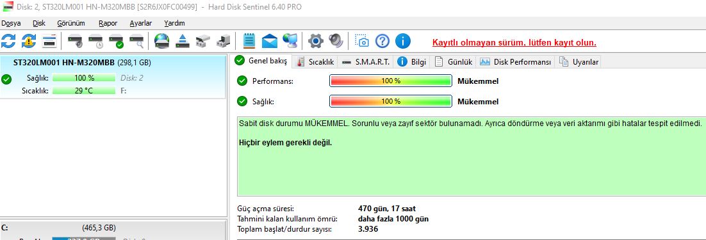Click the blue Refresh arrows icon
The image size is (706, 240).
click(x=8, y=42)
